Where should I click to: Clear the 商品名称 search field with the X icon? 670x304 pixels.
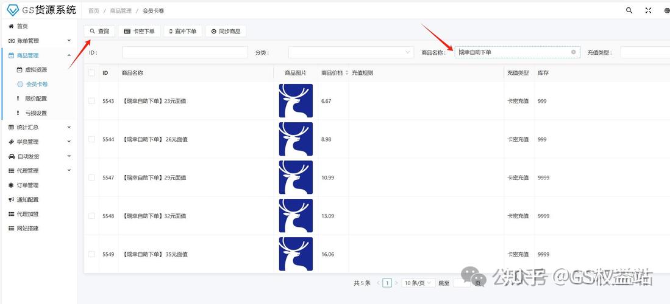coord(573,52)
